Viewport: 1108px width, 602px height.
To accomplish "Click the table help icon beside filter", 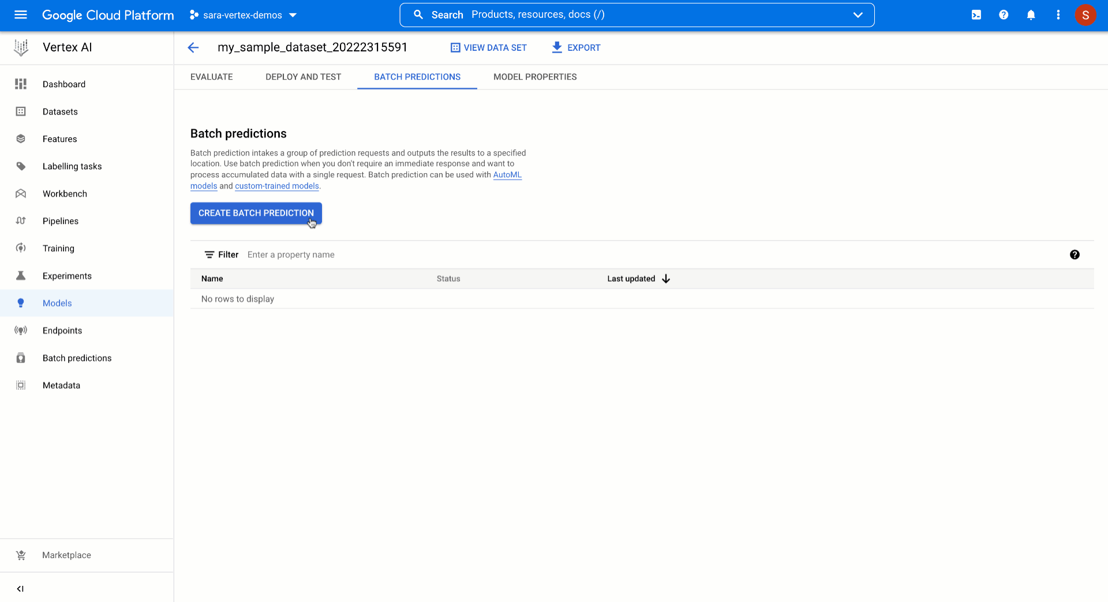I will [x=1075, y=255].
